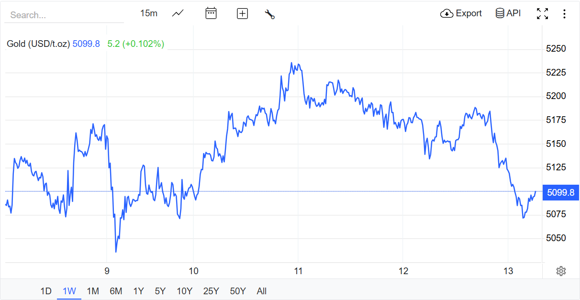
Task: Expand the 15m interval dropdown
Action: click(x=149, y=13)
